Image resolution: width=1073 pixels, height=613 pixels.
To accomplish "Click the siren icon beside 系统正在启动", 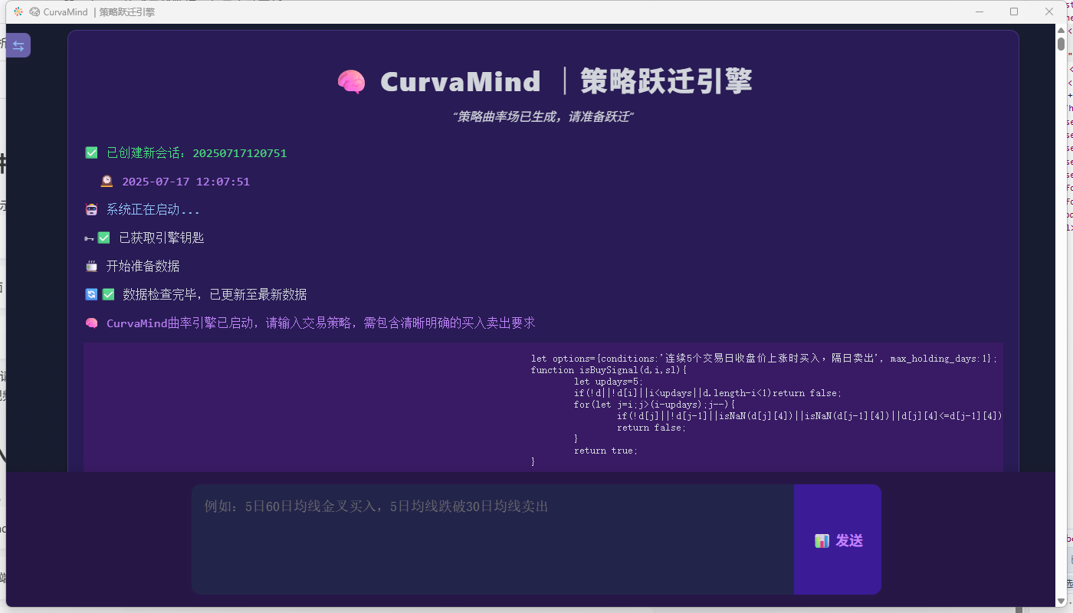I will [91, 210].
